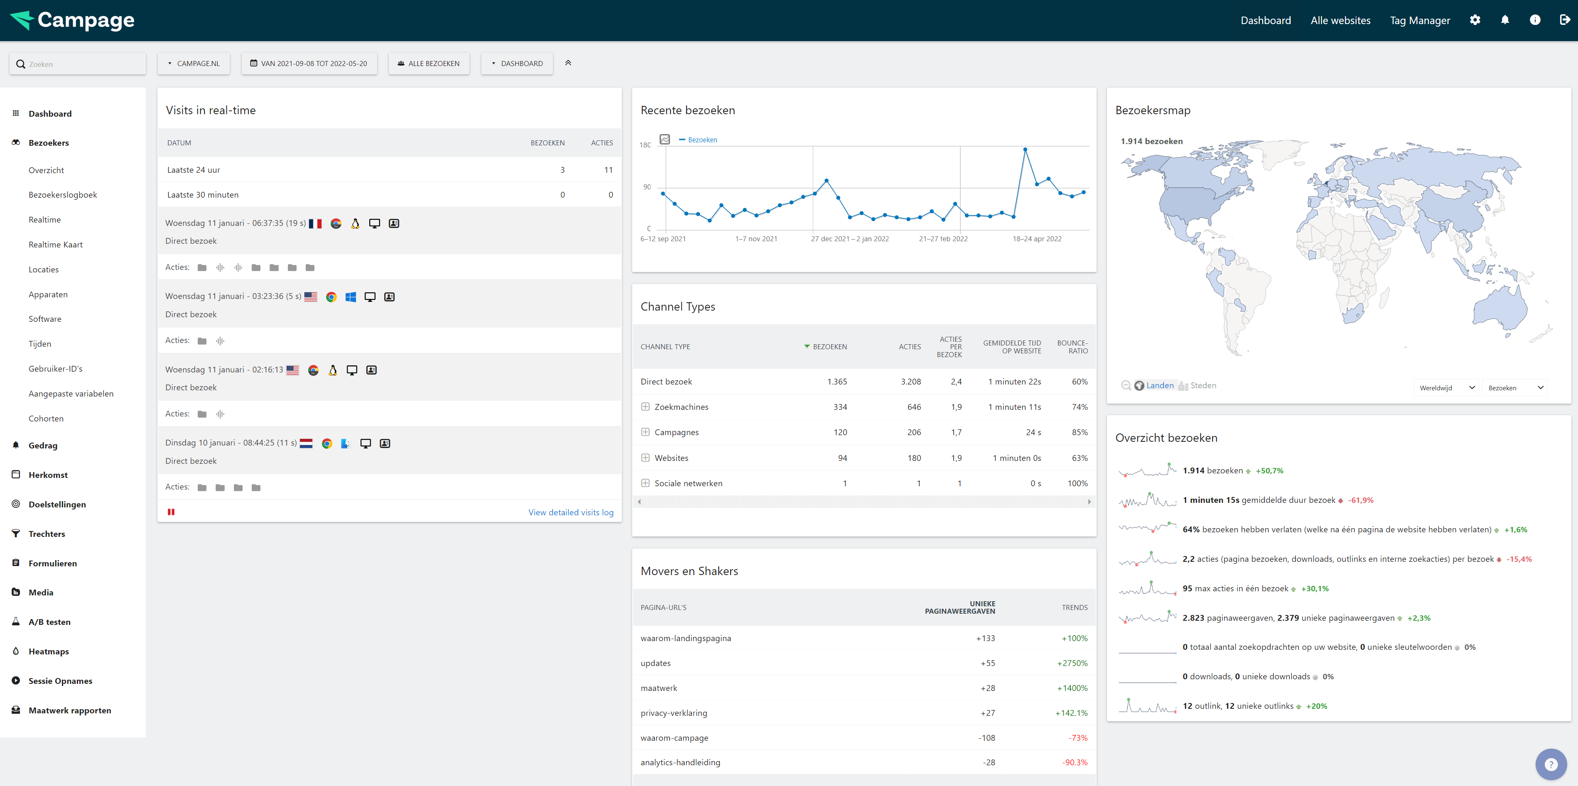Screen dimensions: 1578x786
Task: Open Bezoekerslogboek in the sidebar
Action: pos(62,195)
